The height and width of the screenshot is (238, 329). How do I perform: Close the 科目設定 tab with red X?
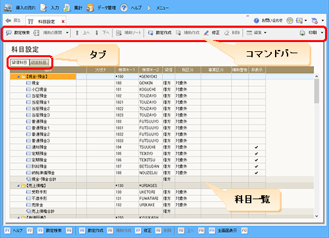point(63,22)
